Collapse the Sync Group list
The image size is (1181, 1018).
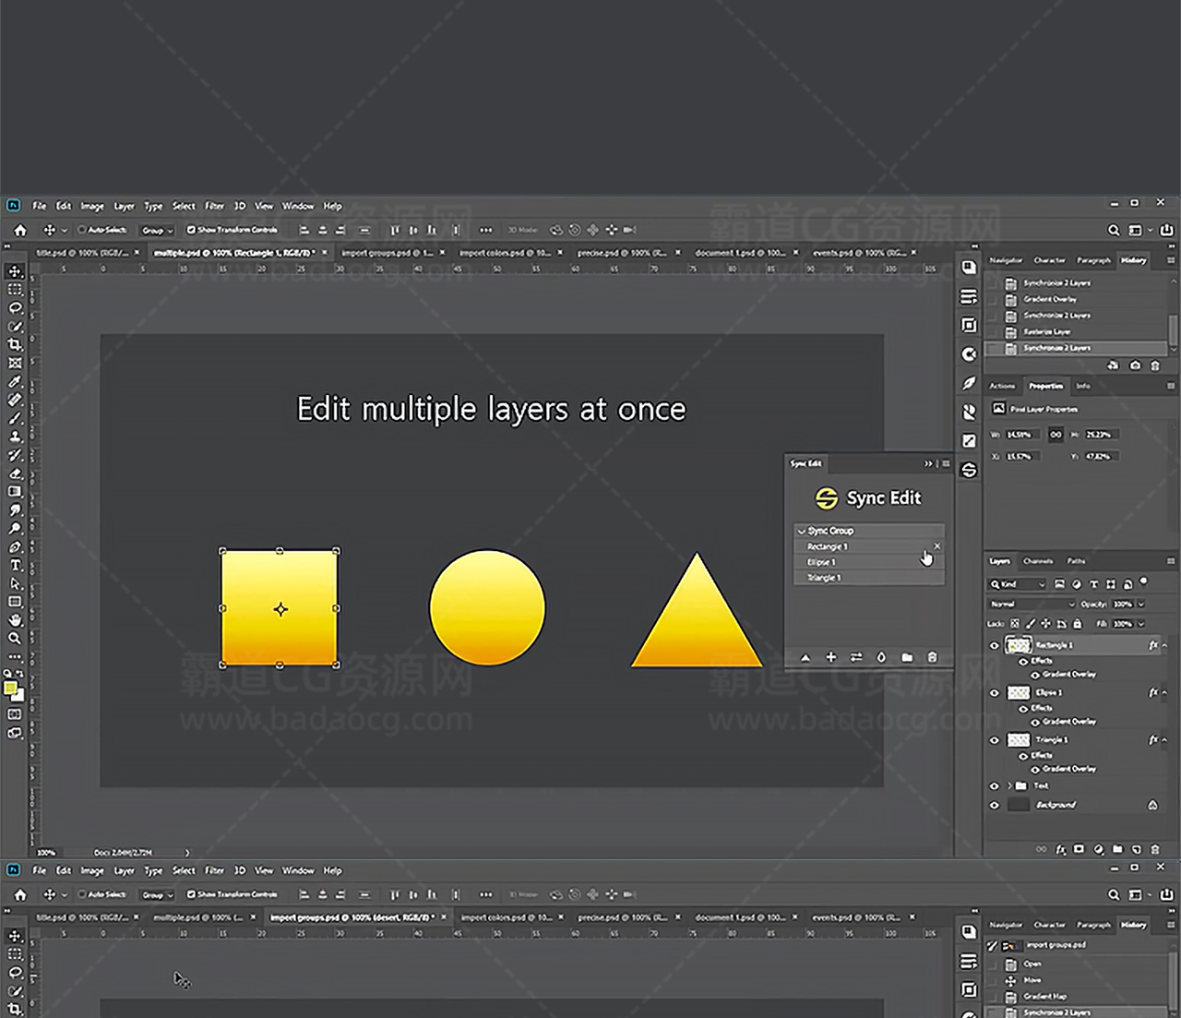point(801,531)
